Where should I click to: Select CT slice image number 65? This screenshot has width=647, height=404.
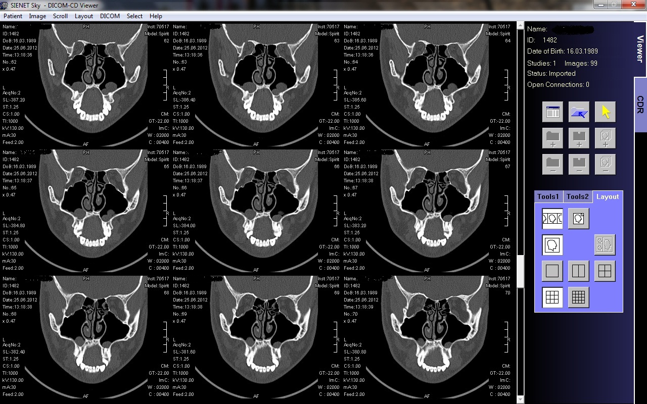[x=86, y=211]
